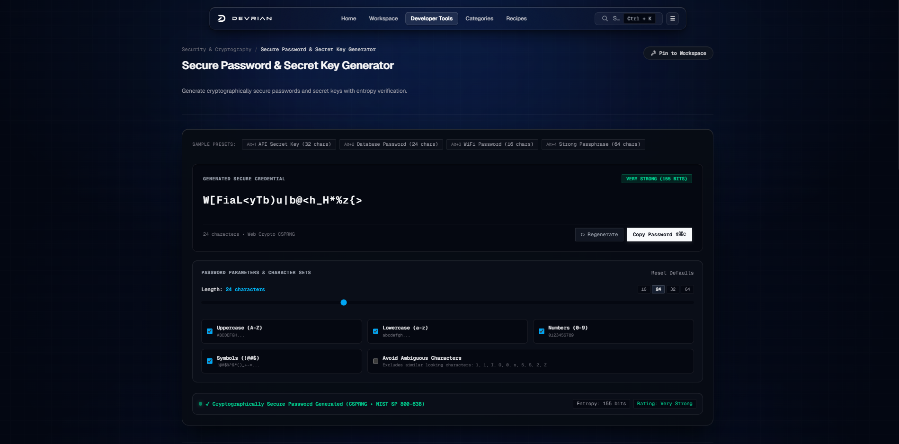Open the Recipes nav item
Viewport: 899px width, 444px height.
click(x=516, y=18)
